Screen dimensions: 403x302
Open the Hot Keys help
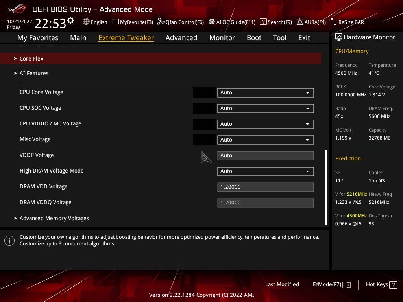pos(382,285)
